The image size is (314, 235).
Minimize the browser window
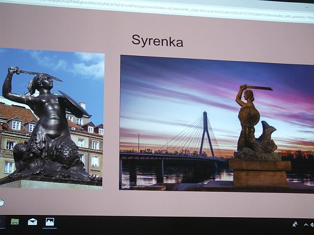point(307,7)
